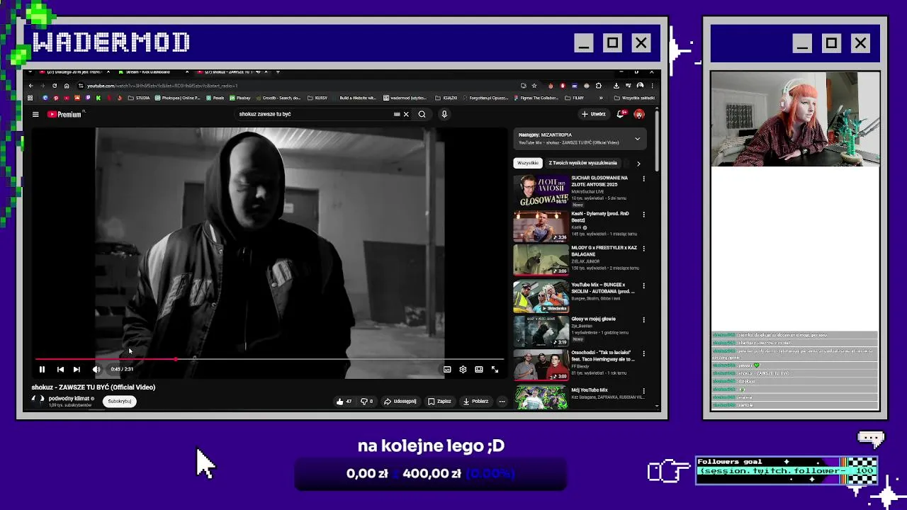Select Z Twoich wyników wyszukiwania chip
This screenshot has width=907, height=510.
(x=582, y=163)
